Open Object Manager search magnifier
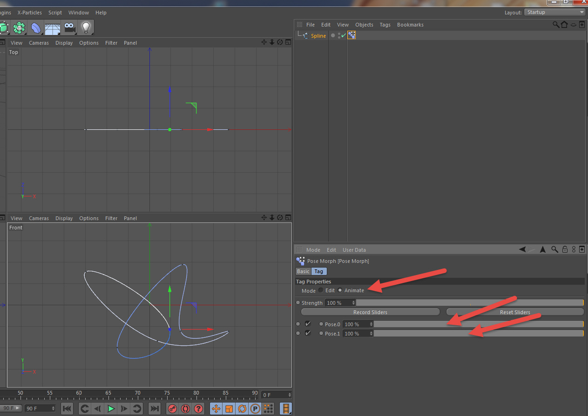This screenshot has width=588, height=416. (x=556, y=25)
